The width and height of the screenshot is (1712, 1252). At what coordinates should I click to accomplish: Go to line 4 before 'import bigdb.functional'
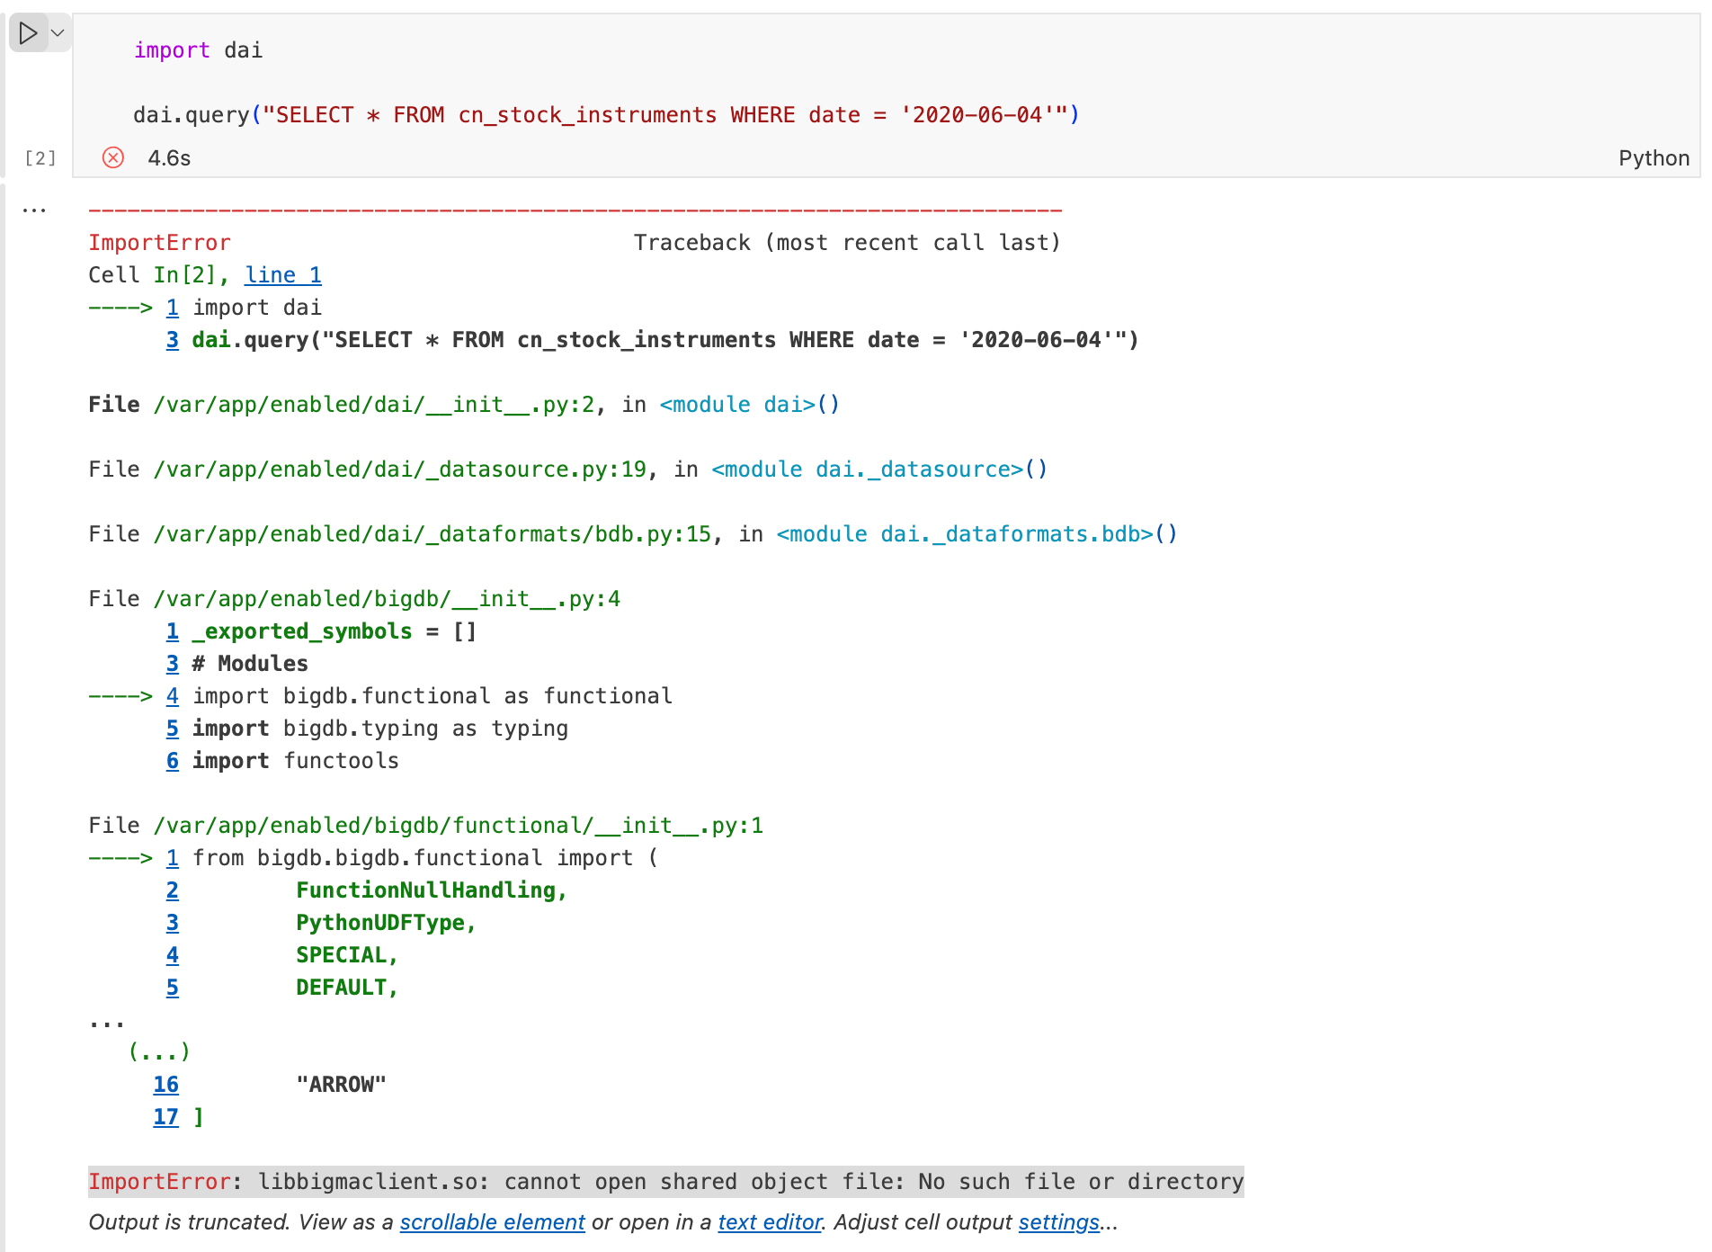pyautogui.click(x=172, y=696)
